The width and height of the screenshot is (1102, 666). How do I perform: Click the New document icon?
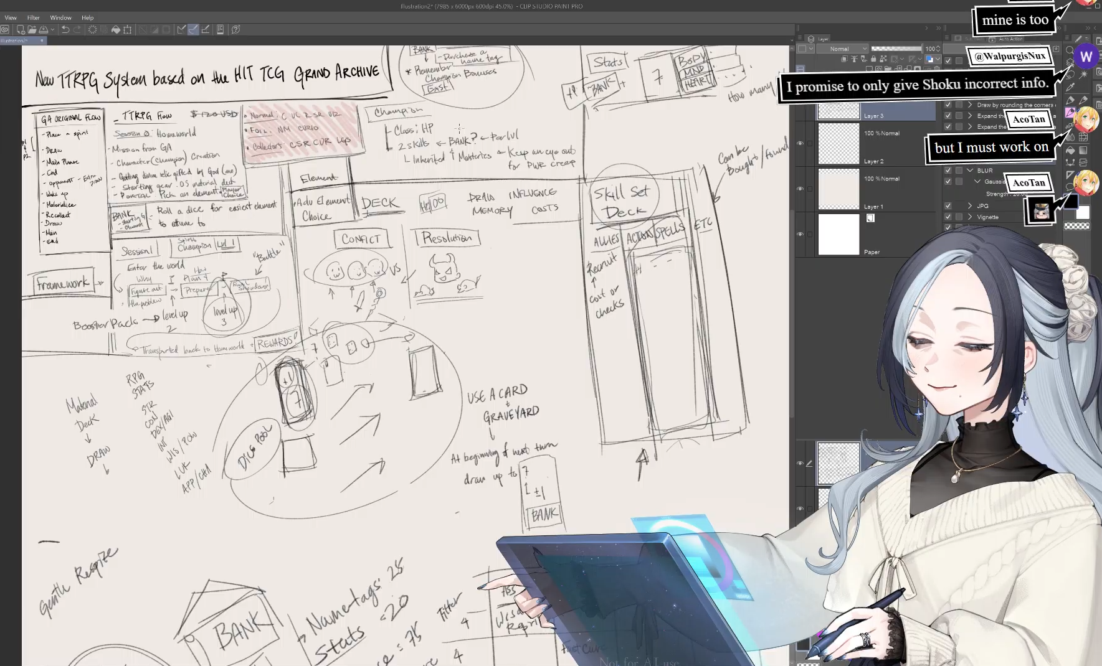(x=21, y=29)
